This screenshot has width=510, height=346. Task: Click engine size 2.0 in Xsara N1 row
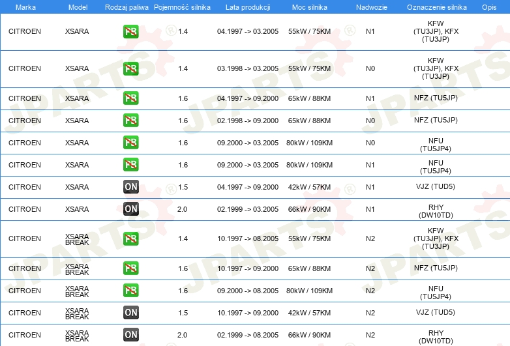183,209
